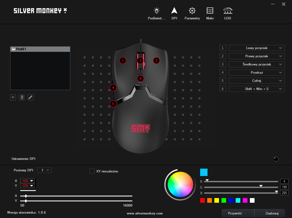Open the www.silvermonkey.com link
Screen dimensions: 292x218
[x=145, y=213]
